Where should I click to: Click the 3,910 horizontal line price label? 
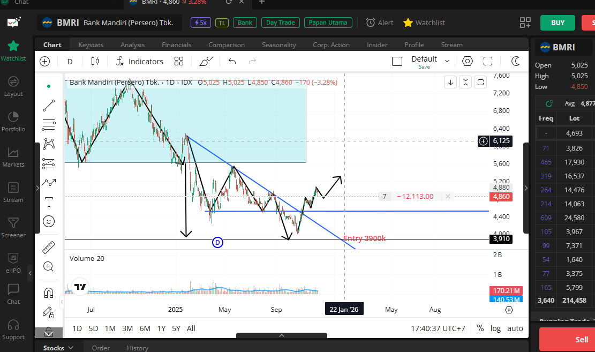[501, 239]
